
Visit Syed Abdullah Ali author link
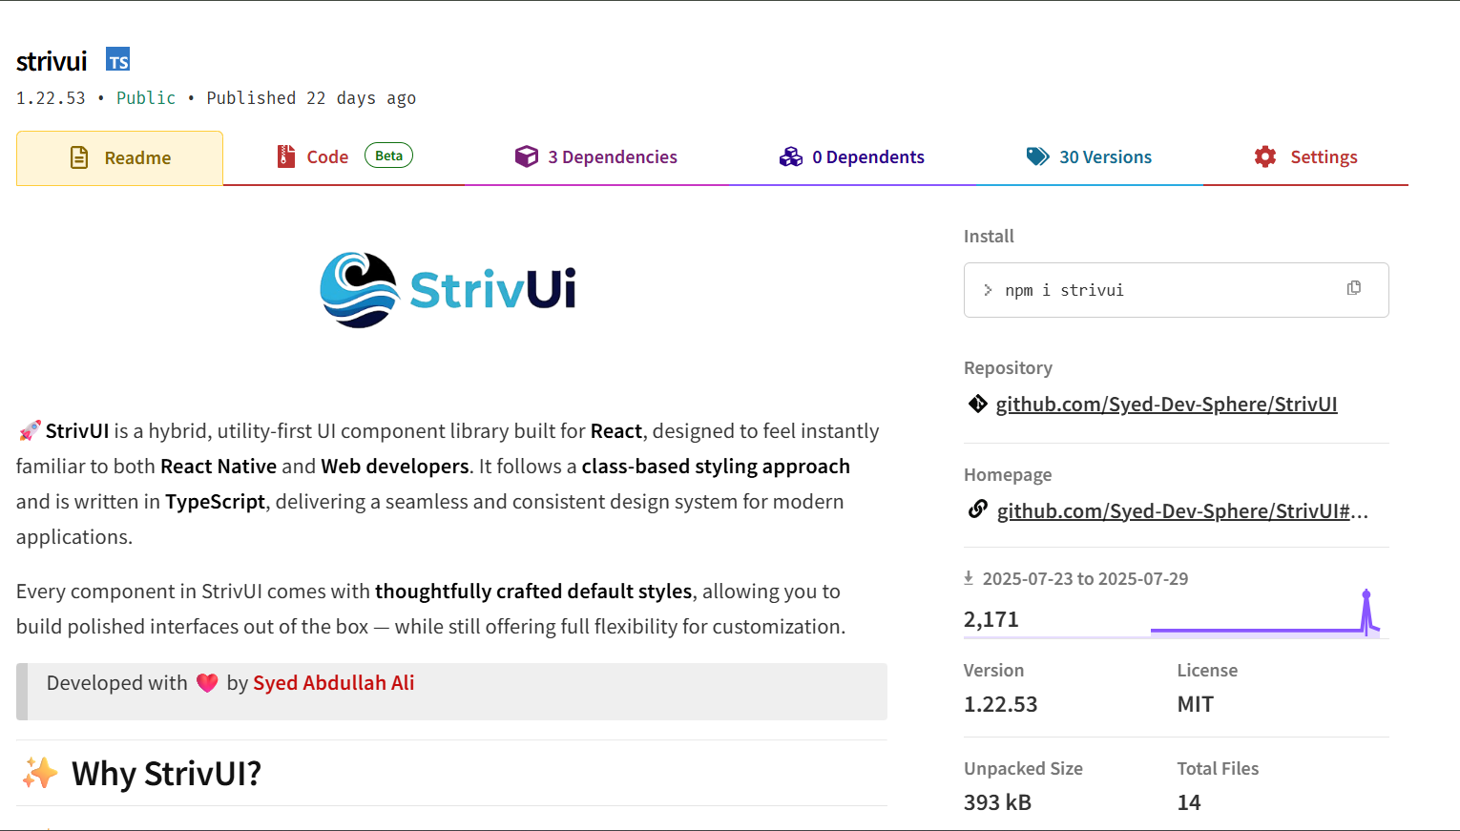[x=333, y=683]
